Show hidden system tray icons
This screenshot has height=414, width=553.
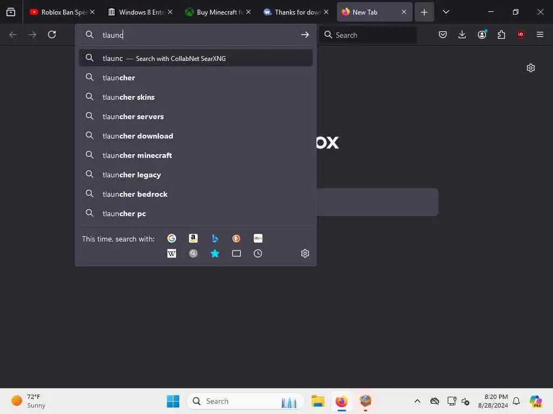tap(417, 401)
